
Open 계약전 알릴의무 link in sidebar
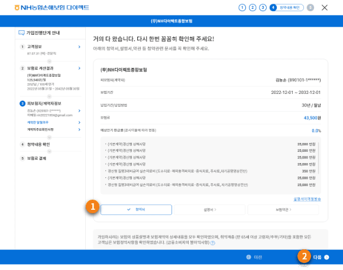click(38, 122)
